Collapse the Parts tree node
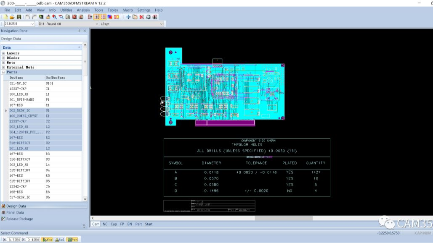433x243 pixels. point(3,72)
